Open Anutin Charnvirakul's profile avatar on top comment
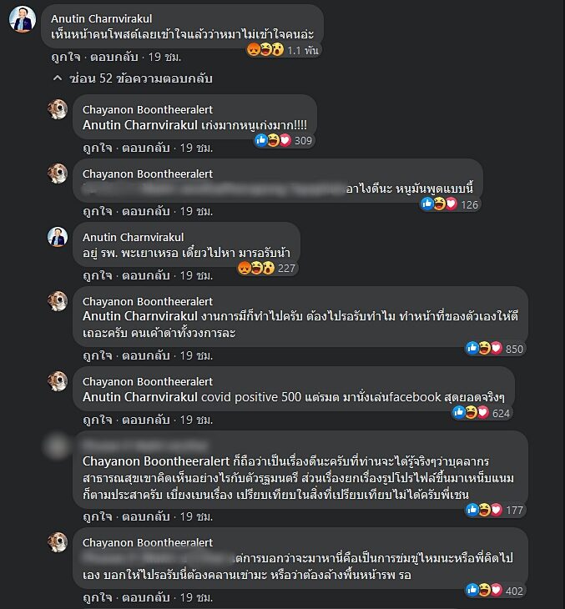Screen dimensions: 565x609 pos(23,19)
